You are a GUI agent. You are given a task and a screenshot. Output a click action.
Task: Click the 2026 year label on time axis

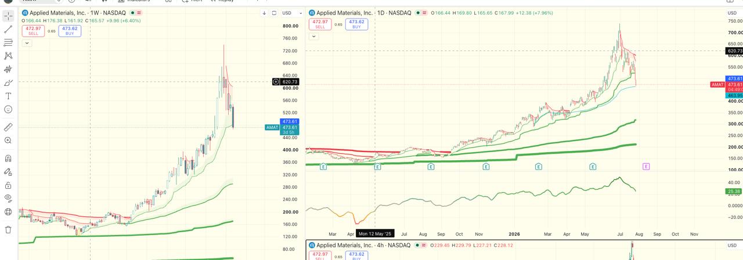[x=514, y=234]
